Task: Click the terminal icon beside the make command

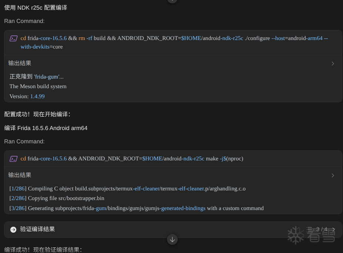Action: [13, 159]
